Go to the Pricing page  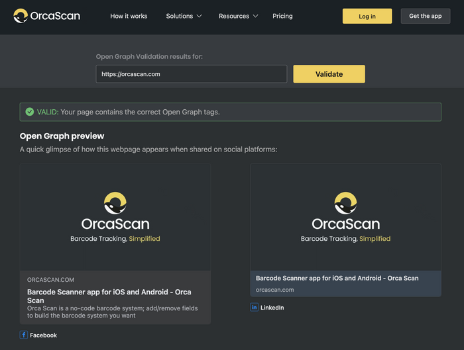282,16
